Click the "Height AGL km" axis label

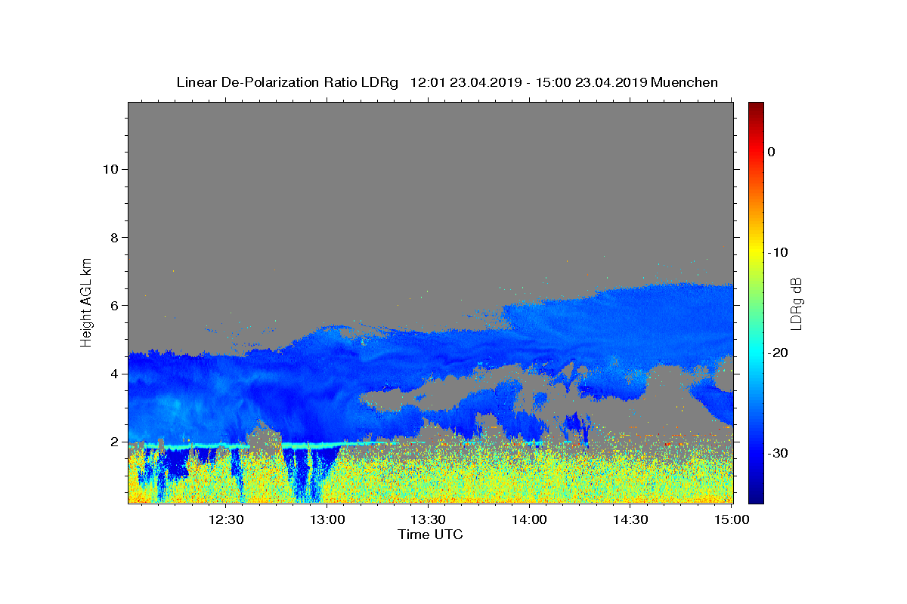click(x=86, y=301)
